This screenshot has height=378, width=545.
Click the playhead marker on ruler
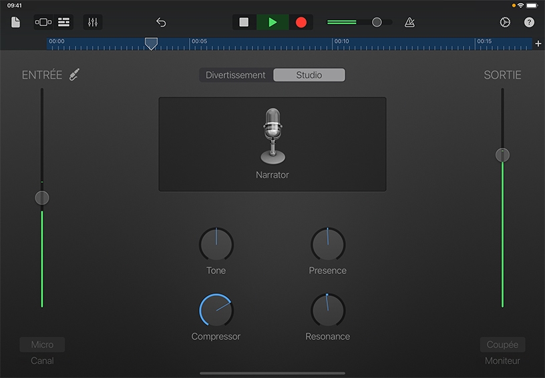pos(151,44)
